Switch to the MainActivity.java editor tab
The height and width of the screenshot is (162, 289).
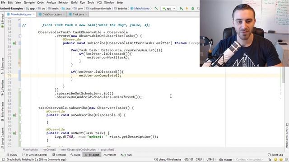click(x=21, y=14)
